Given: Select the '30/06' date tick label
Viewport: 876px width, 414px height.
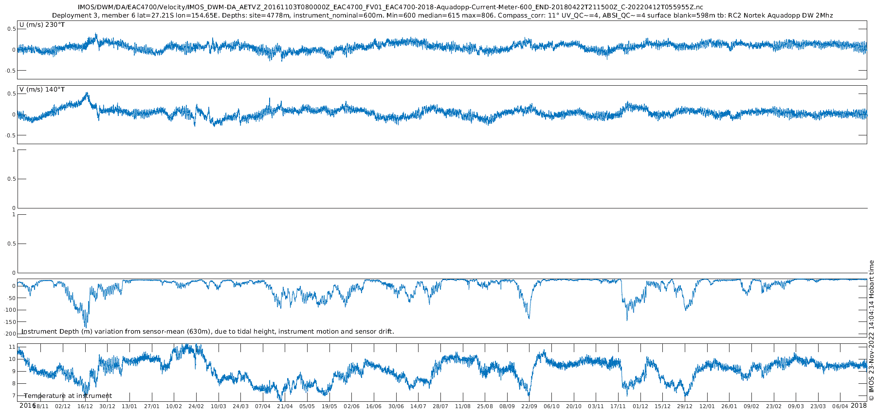Looking at the screenshot, I should [396, 406].
